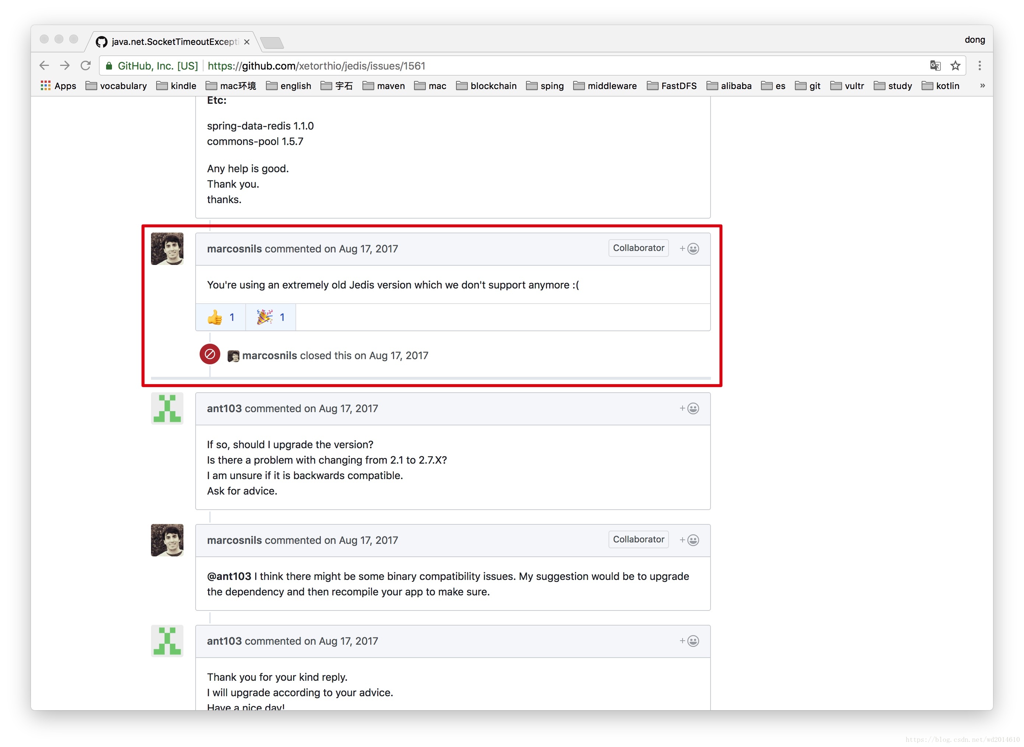Click the @ant103 mention link
Screen dimensions: 1024x747
[x=229, y=577]
